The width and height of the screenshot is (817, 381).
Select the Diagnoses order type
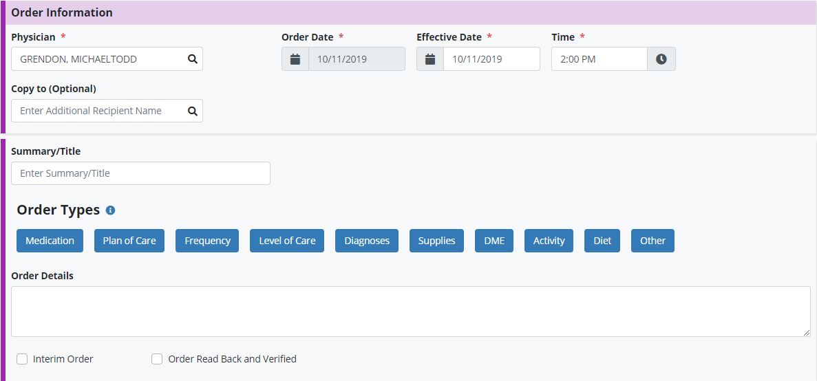click(x=367, y=241)
